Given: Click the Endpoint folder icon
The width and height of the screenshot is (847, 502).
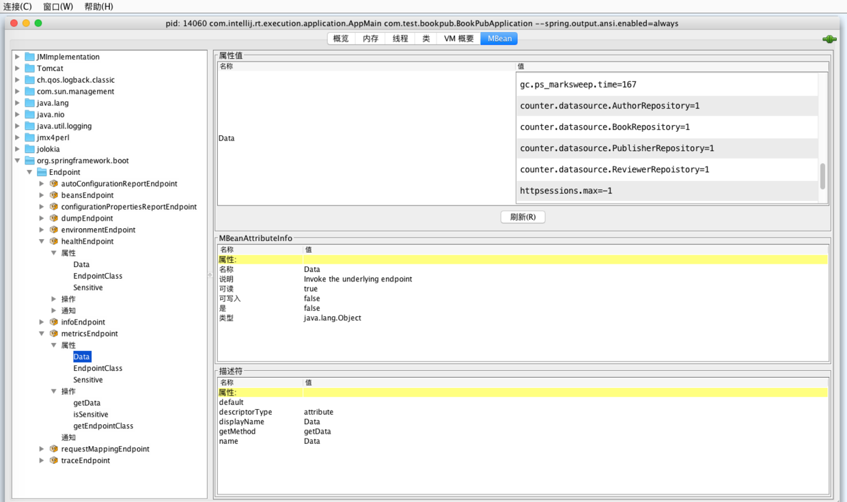Looking at the screenshot, I should (42, 172).
